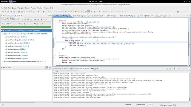Viewport: 191px width, 107px height.
Task: Open Eclipse application menu in top bar
Action: click(x=13, y=1)
